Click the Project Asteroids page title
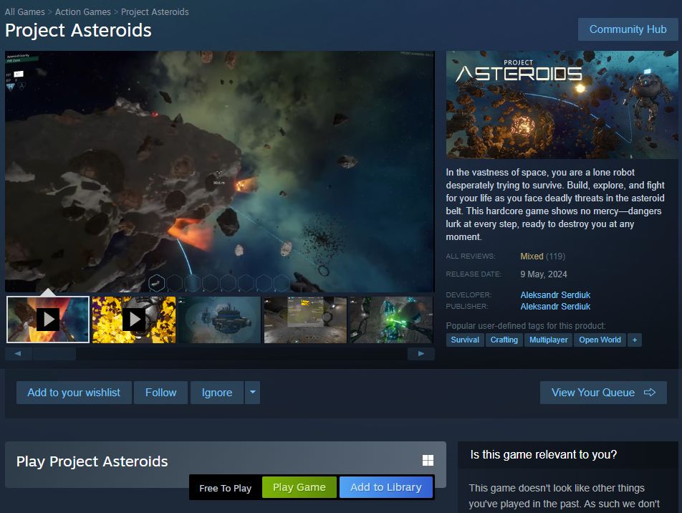 tap(78, 31)
